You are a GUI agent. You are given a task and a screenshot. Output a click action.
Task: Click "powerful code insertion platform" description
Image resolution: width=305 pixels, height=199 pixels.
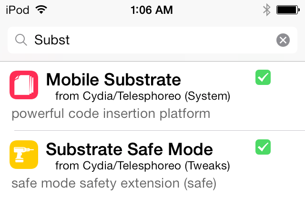(111, 114)
